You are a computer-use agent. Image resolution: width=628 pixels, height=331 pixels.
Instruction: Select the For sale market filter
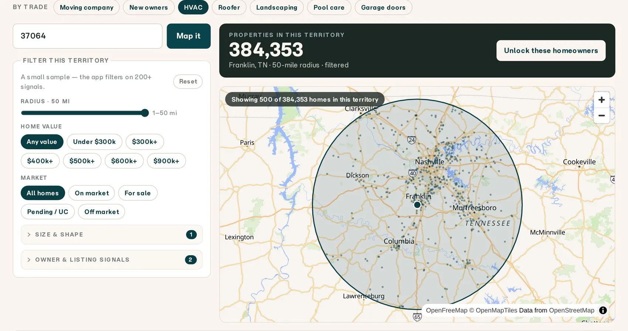pyautogui.click(x=138, y=193)
